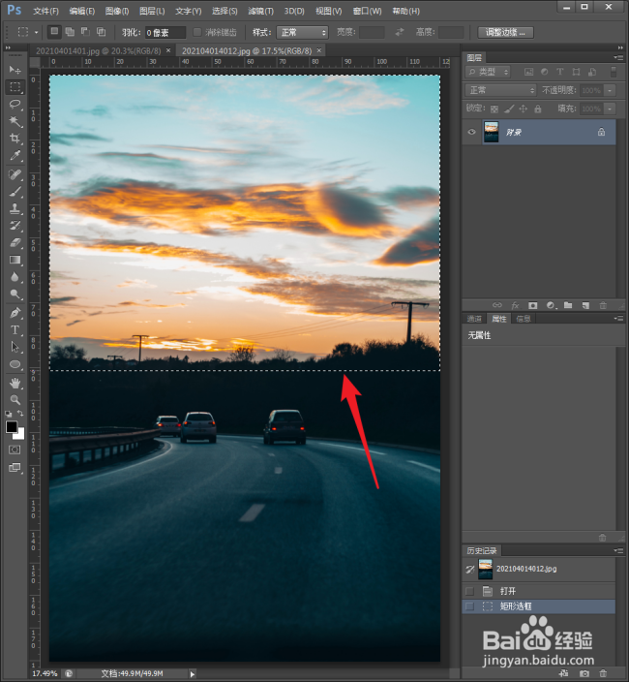This screenshot has height=682, width=629.
Task: Create new adjustment layer icon
Action: [552, 305]
